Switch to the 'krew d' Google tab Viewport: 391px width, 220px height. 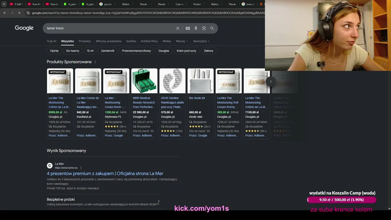click(248, 4)
